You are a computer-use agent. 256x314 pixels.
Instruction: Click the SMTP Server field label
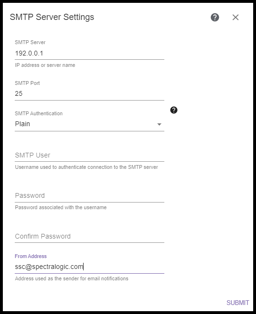click(30, 42)
